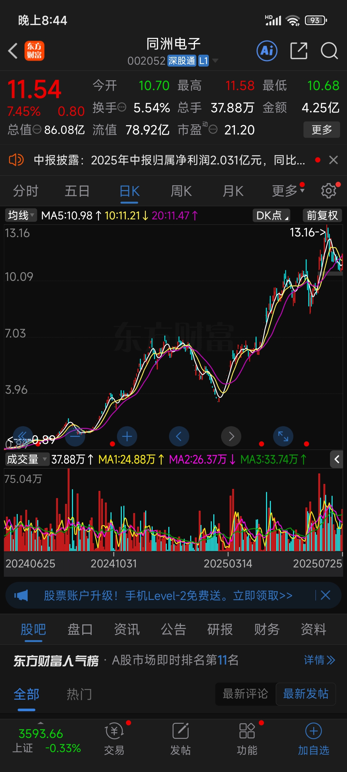
Task: Switch to 周K chart tab
Action: pyautogui.click(x=181, y=191)
